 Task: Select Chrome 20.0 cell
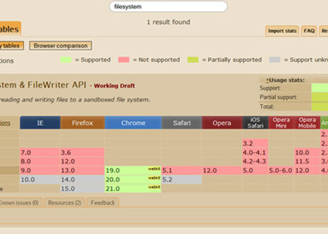(133, 180)
